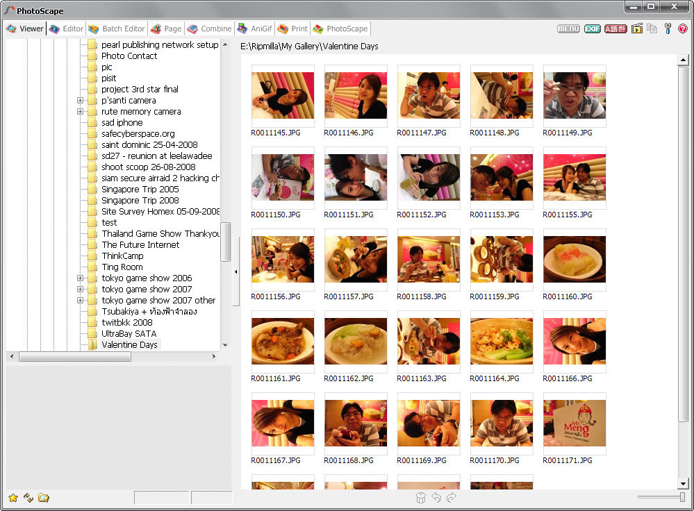This screenshot has width=694, height=511.
Task: Click the folder tree scroll right arrow
Action: point(214,357)
